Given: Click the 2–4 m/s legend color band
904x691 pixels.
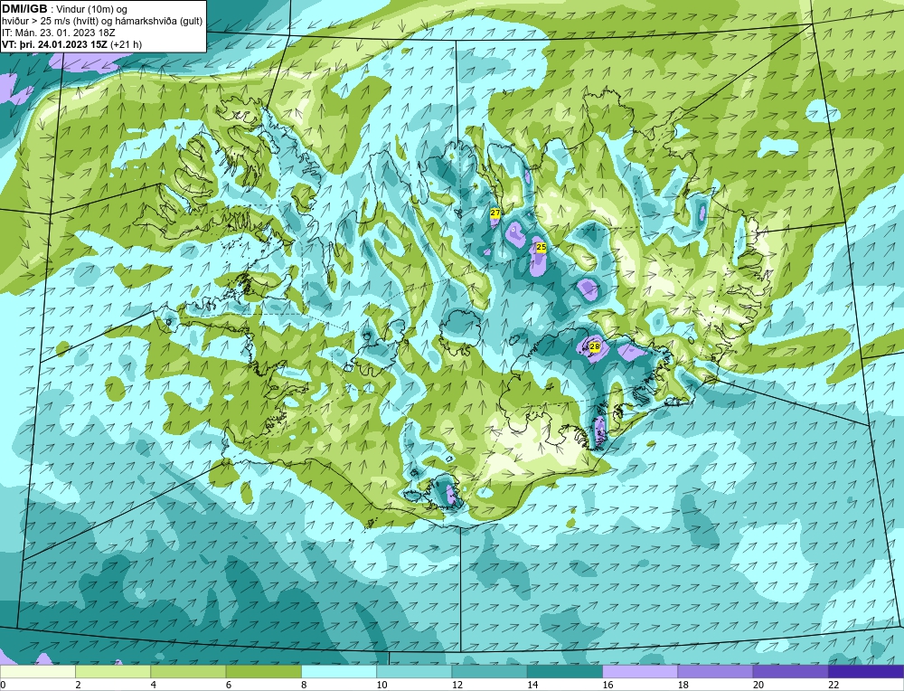Looking at the screenshot, I should tap(113, 672).
